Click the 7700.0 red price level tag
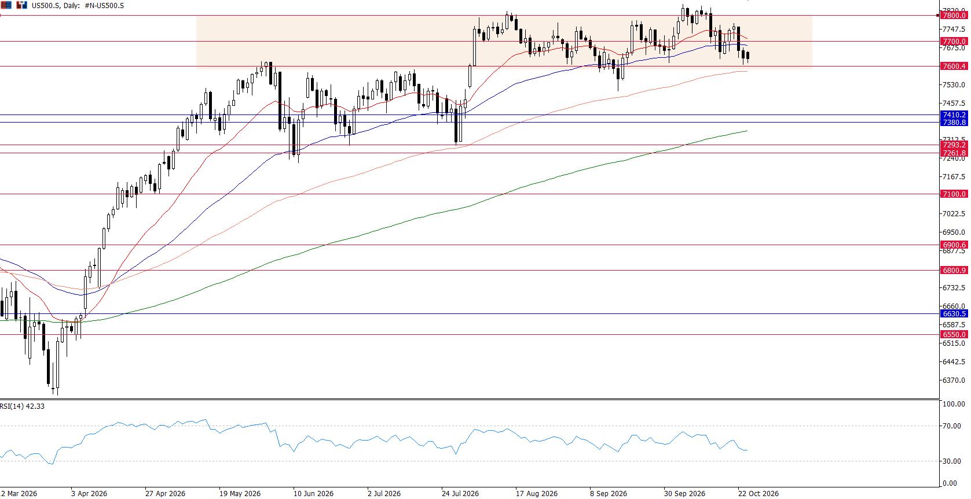Image resolution: width=971 pixels, height=499 pixels. click(x=954, y=42)
